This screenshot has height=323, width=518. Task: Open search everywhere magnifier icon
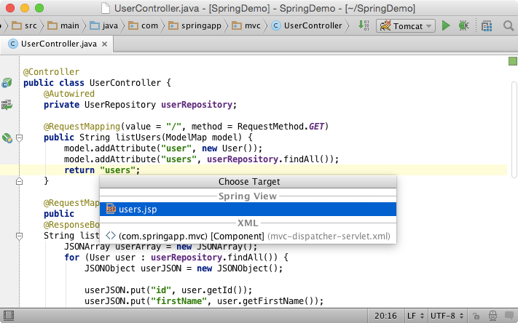509,25
